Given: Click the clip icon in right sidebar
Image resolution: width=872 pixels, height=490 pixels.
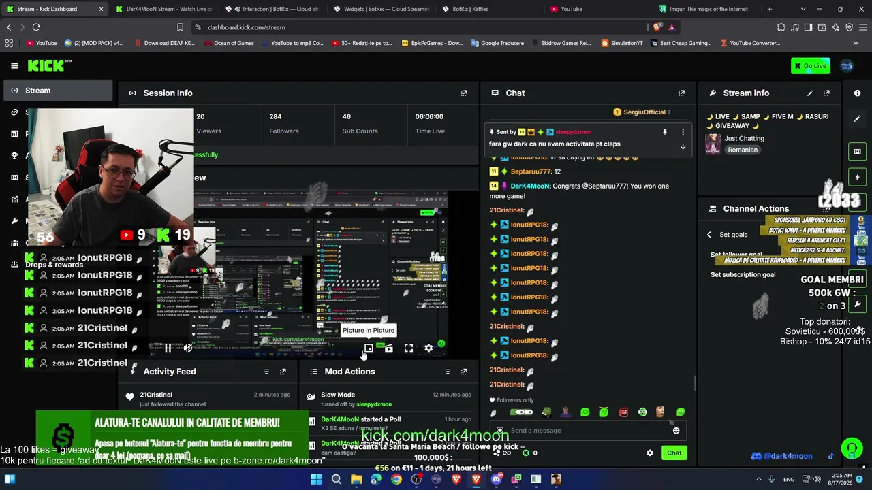Looking at the screenshot, I should (857, 151).
